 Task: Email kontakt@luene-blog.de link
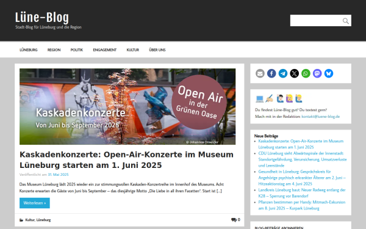(320, 117)
